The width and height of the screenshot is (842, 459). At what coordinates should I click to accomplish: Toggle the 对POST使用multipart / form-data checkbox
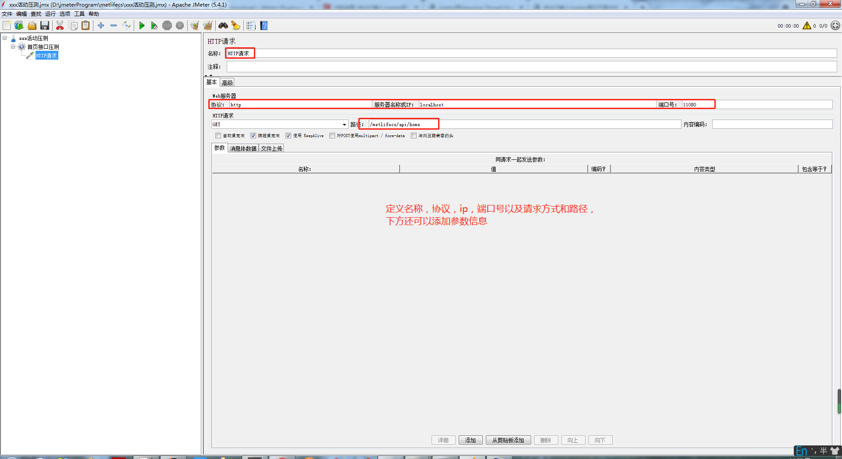[x=332, y=136]
